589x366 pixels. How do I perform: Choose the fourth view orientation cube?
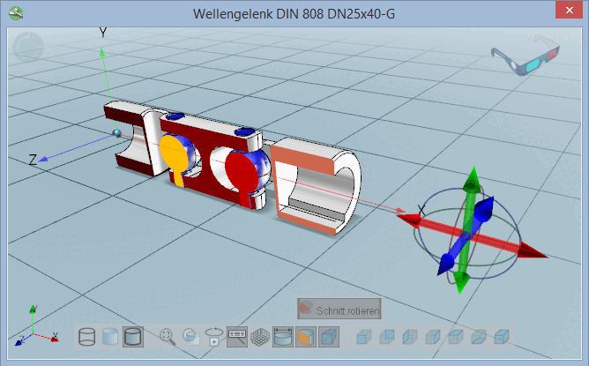tap(433, 337)
